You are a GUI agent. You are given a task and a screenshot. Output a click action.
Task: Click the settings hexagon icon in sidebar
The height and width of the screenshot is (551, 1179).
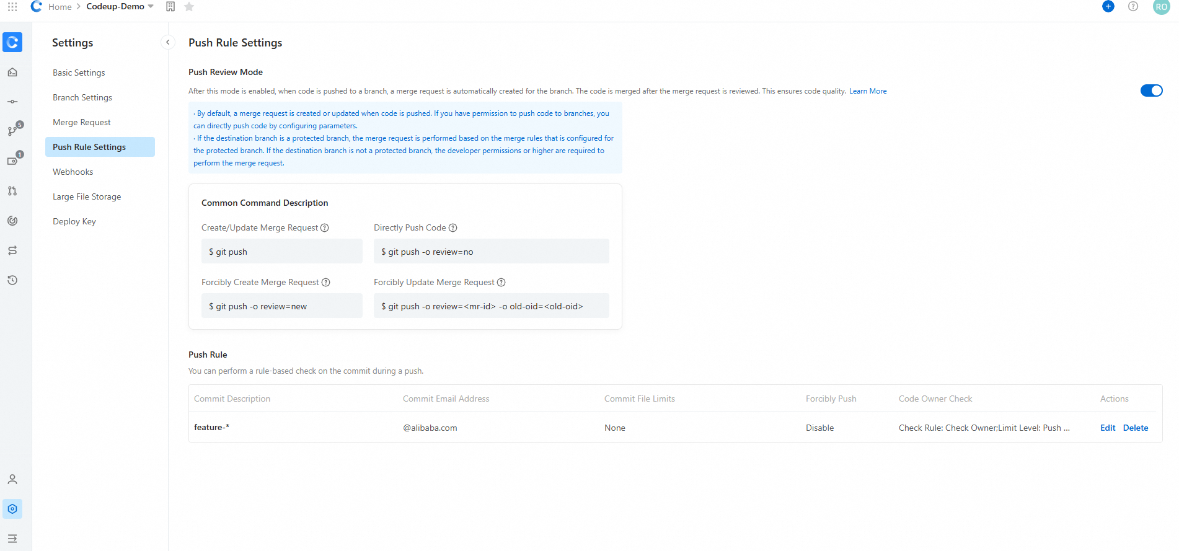(x=12, y=509)
